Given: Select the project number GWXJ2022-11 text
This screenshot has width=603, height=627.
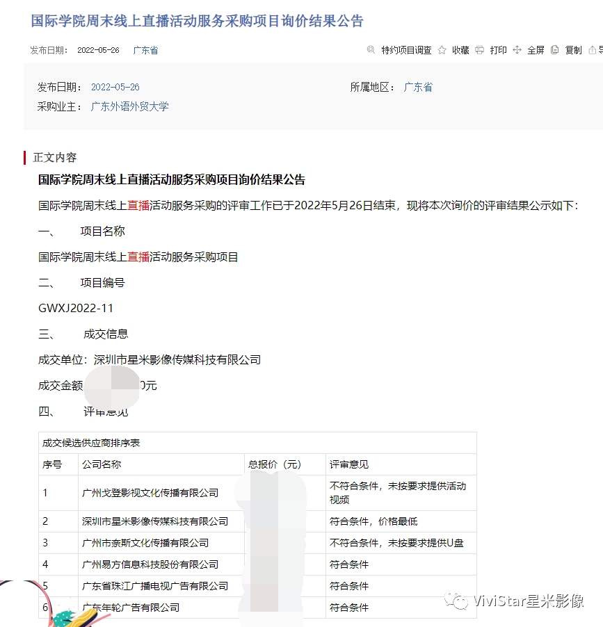Looking at the screenshot, I should pyautogui.click(x=77, y=308).
